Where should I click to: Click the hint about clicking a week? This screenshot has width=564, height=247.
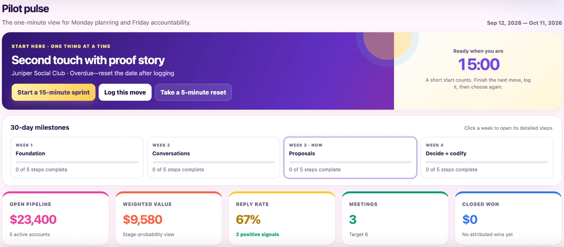click(509, 128)
